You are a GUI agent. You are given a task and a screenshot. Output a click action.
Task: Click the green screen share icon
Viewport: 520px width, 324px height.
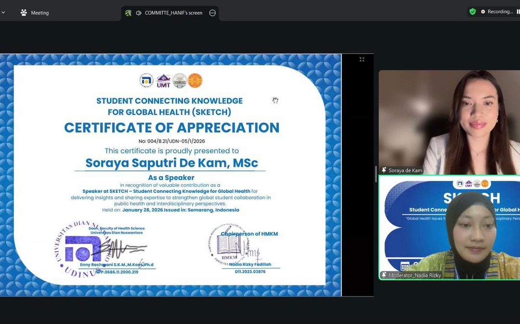pos(128,13)
